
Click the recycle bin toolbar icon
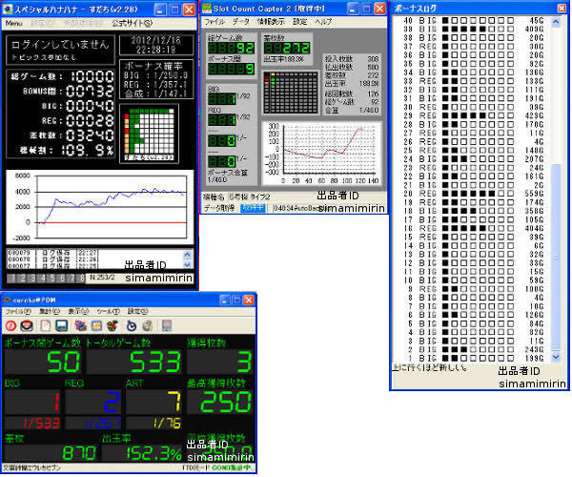(148, 325)
